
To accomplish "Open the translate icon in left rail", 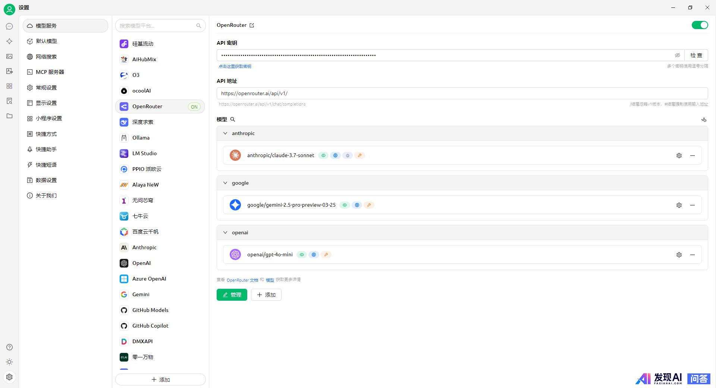I will 9,71.
